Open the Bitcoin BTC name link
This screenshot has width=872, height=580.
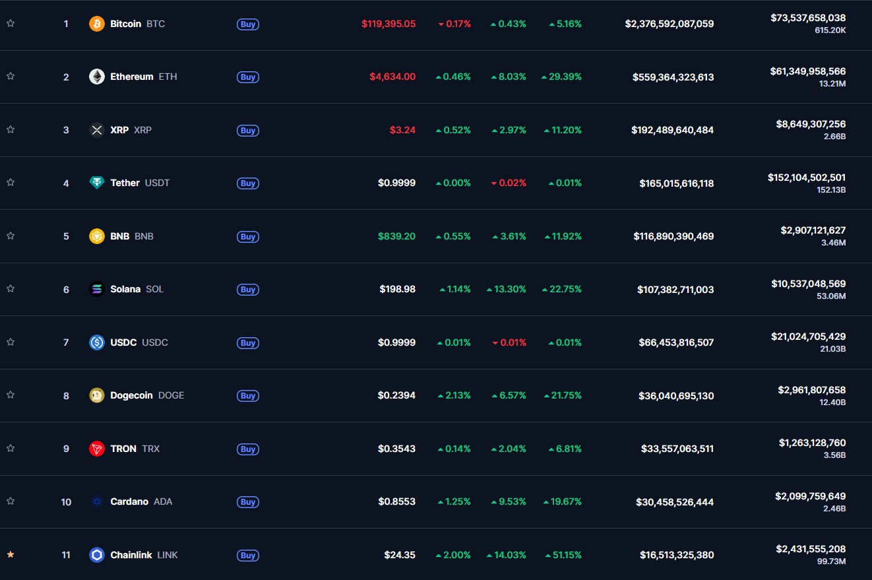click(138, 24)
